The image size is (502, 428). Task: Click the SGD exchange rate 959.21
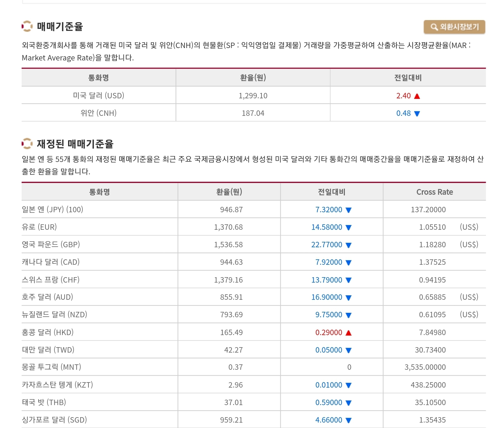point(231,420)
